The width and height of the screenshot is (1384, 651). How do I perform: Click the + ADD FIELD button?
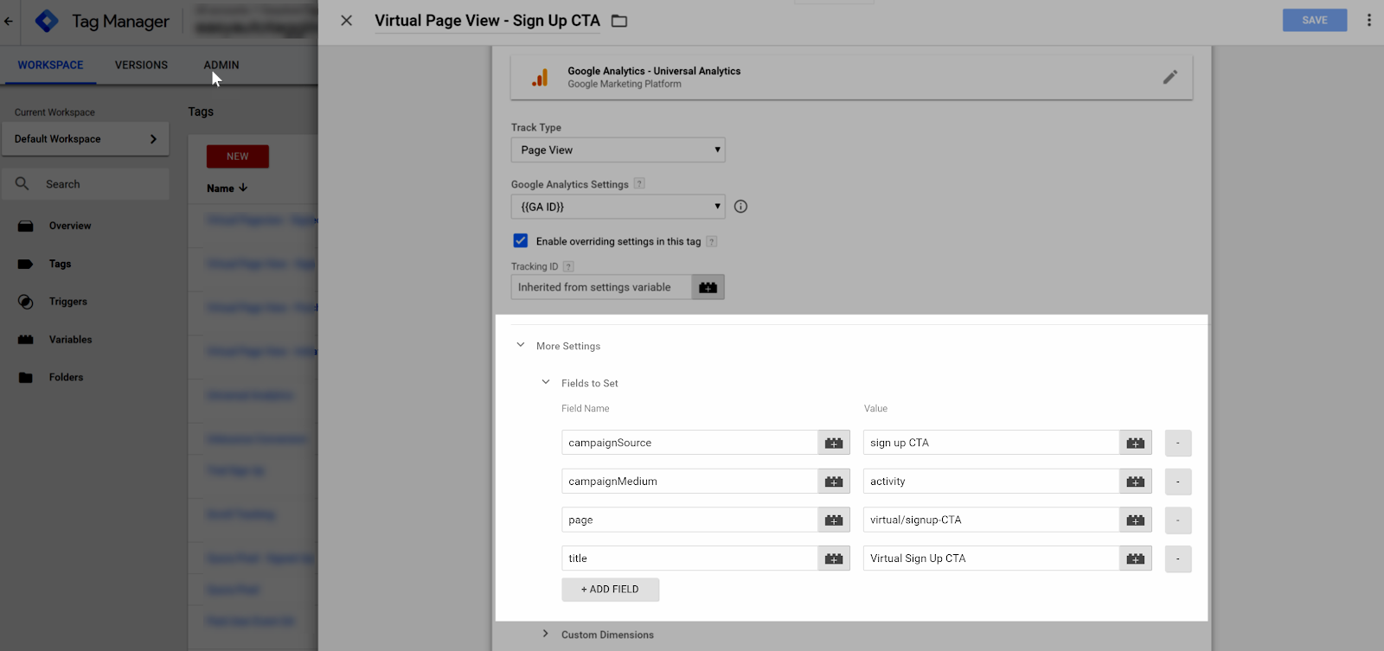(610, 590)
